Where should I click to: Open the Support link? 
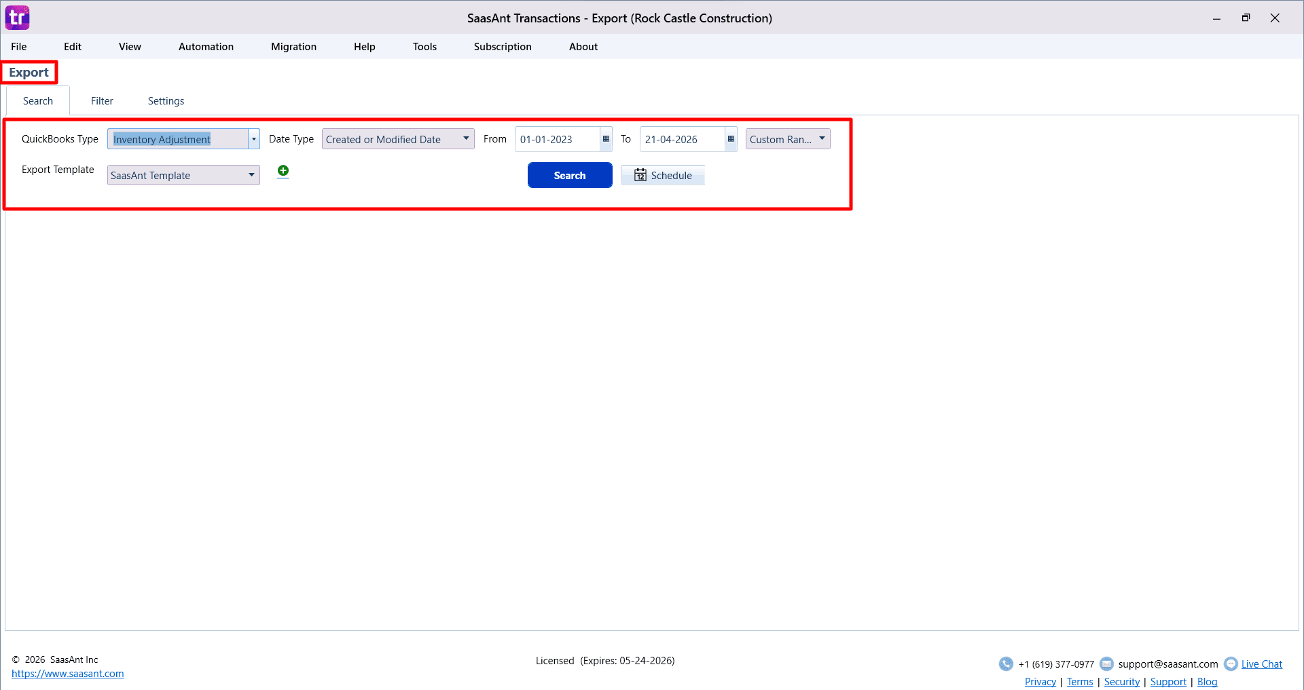point(1168,681)
